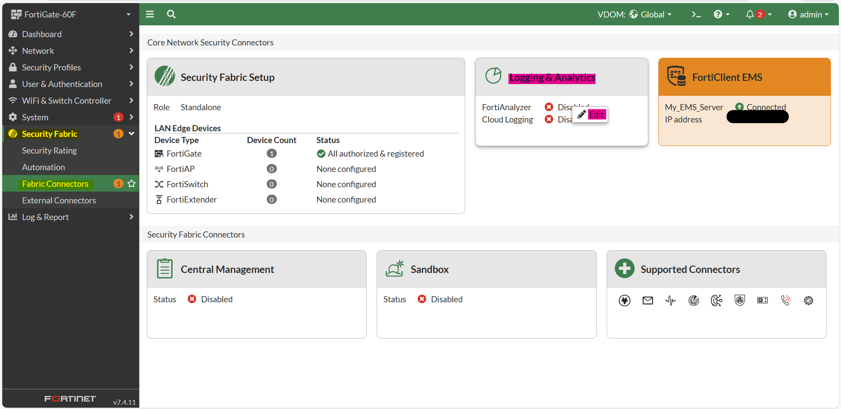Open the Network menu
The image size is (841, 409).
(x=71, y=51)
